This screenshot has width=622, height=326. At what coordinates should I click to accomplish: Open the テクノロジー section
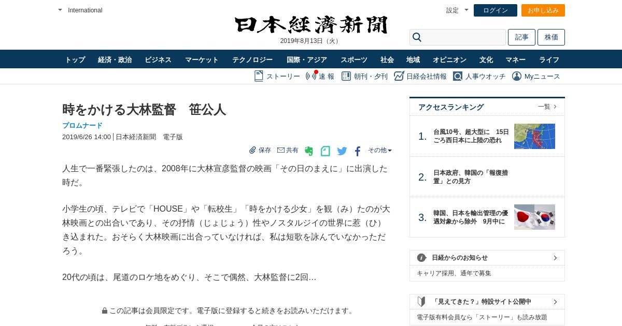click(x=252, y=60)
